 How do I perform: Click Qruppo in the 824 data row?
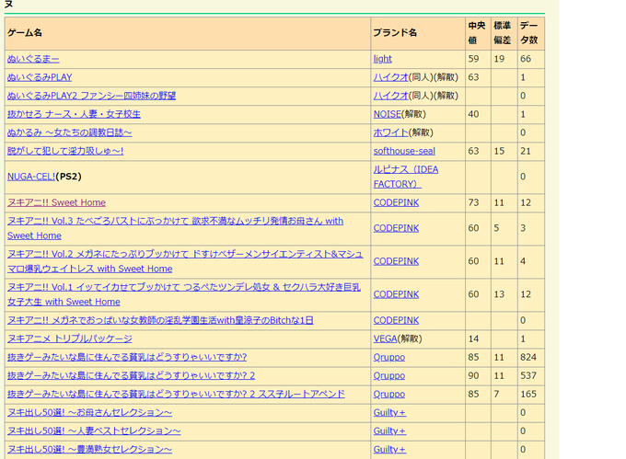tap(389, 357)
